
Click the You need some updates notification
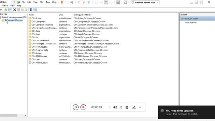186,112
